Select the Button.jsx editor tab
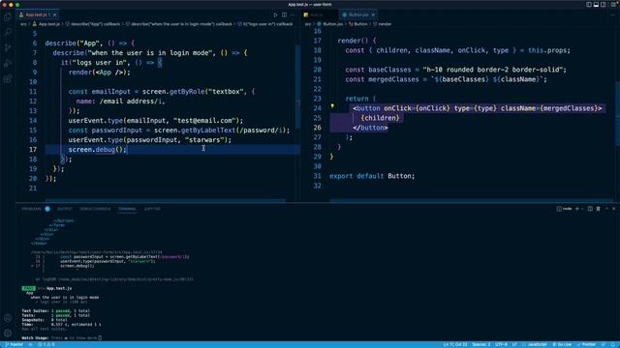620x348 pixels. (358, 15)
